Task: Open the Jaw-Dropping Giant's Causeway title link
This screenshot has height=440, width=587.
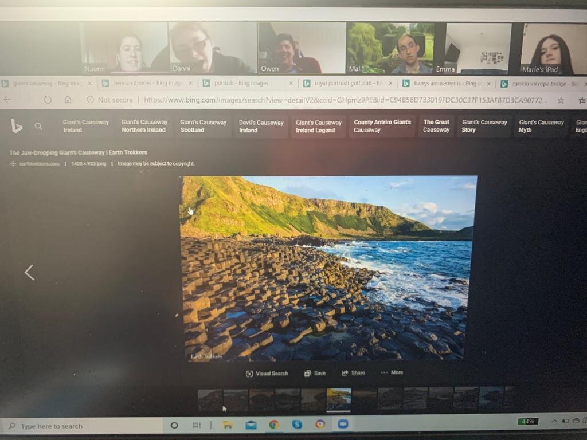Action: click(78, 152)
